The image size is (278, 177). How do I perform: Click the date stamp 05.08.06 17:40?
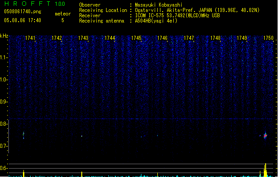(x=22, y=20)
